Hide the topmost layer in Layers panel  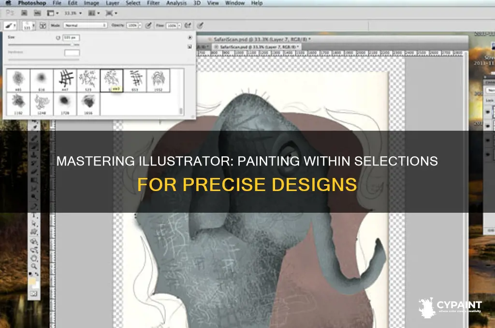[488, 111]
